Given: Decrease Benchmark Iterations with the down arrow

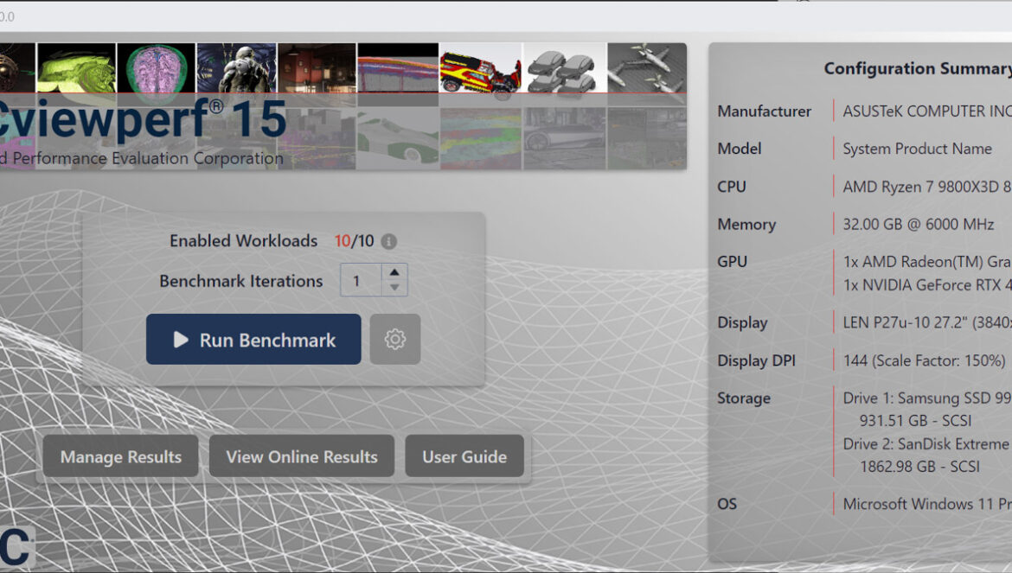Looking at the screenshot, I should point(394,288).
